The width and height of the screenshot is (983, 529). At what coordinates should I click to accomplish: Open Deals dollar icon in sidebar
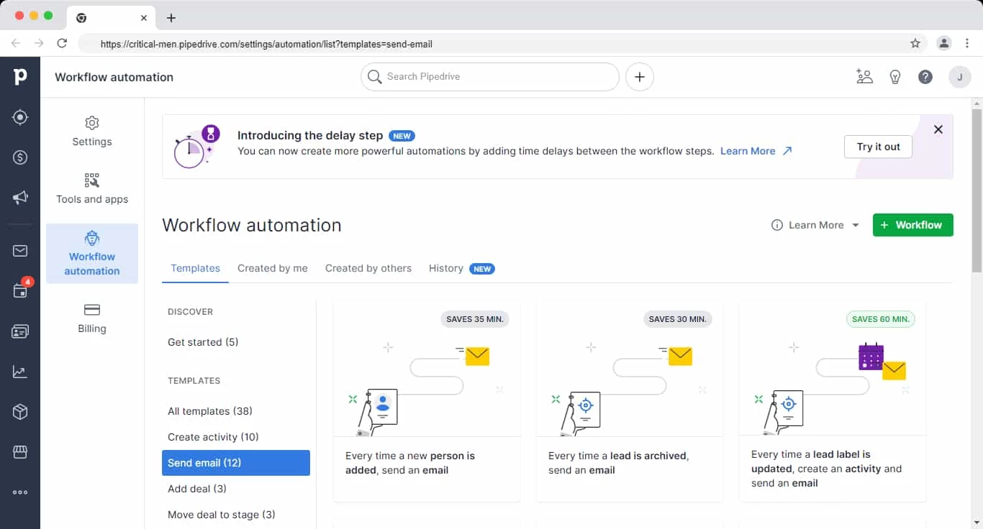coord(20,157)
